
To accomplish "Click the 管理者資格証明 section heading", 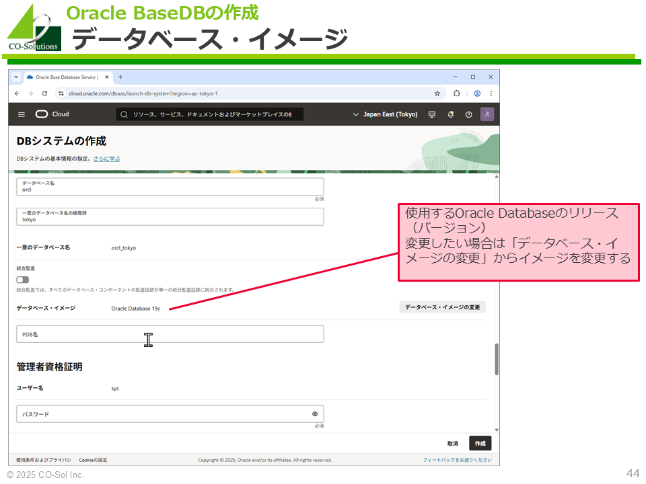I will click(x=49, y=367).
